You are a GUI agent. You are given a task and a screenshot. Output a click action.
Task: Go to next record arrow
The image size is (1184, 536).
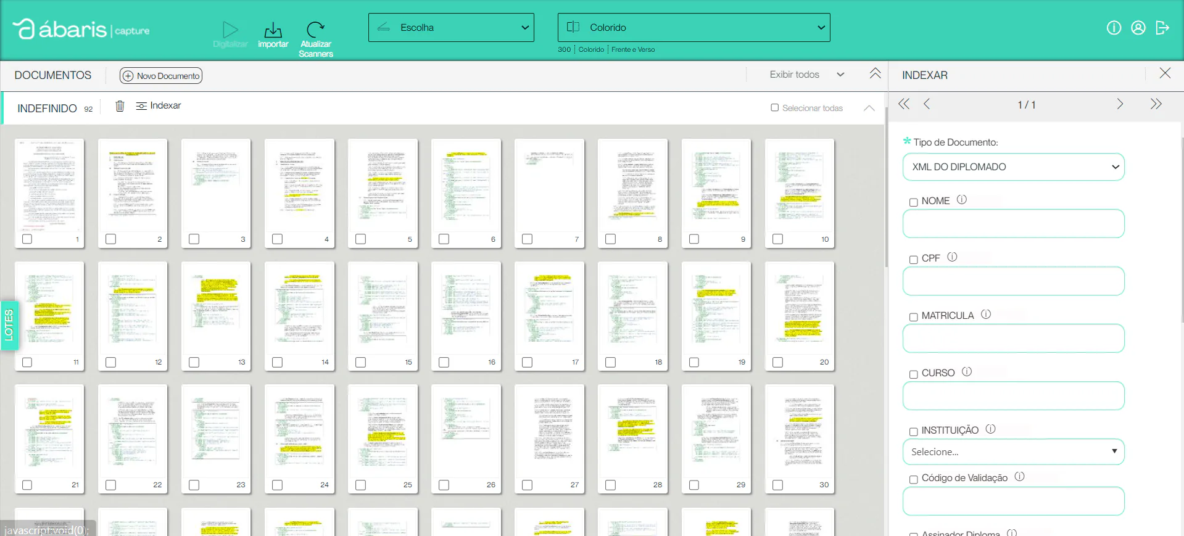[1120, 104]
